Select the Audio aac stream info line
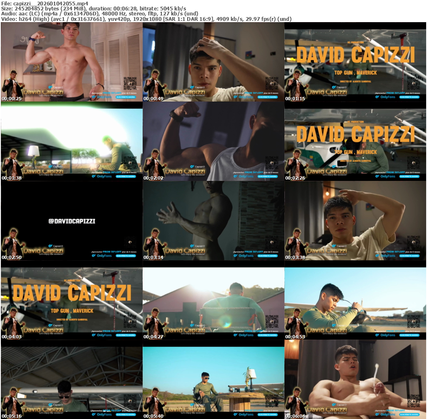 tap(99, 14)
